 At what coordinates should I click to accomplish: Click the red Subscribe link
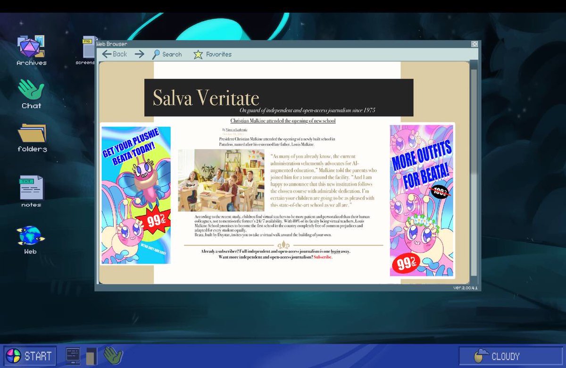coord(323,257)
